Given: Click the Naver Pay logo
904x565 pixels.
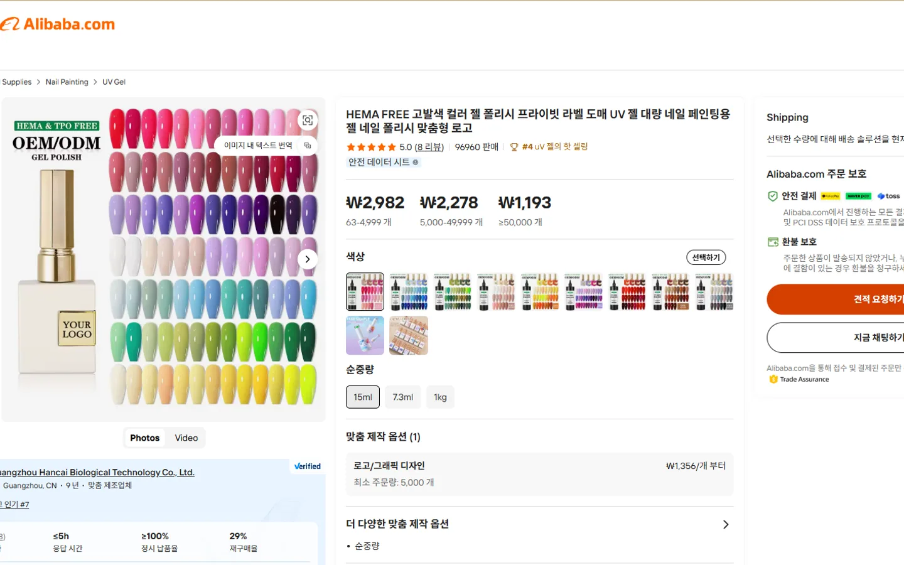Looking at the screenshot, I should 858,196.
